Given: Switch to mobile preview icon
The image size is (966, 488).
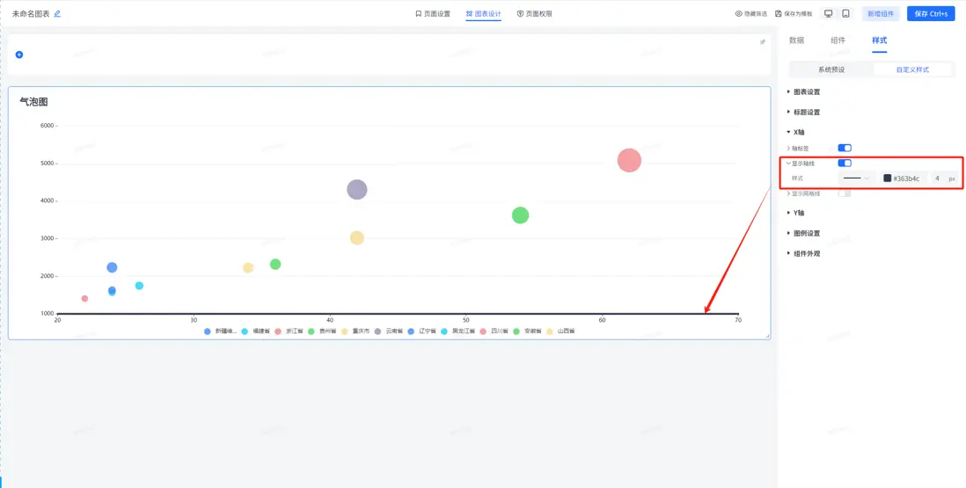Looking at the screenshot, I should (845, 13).
